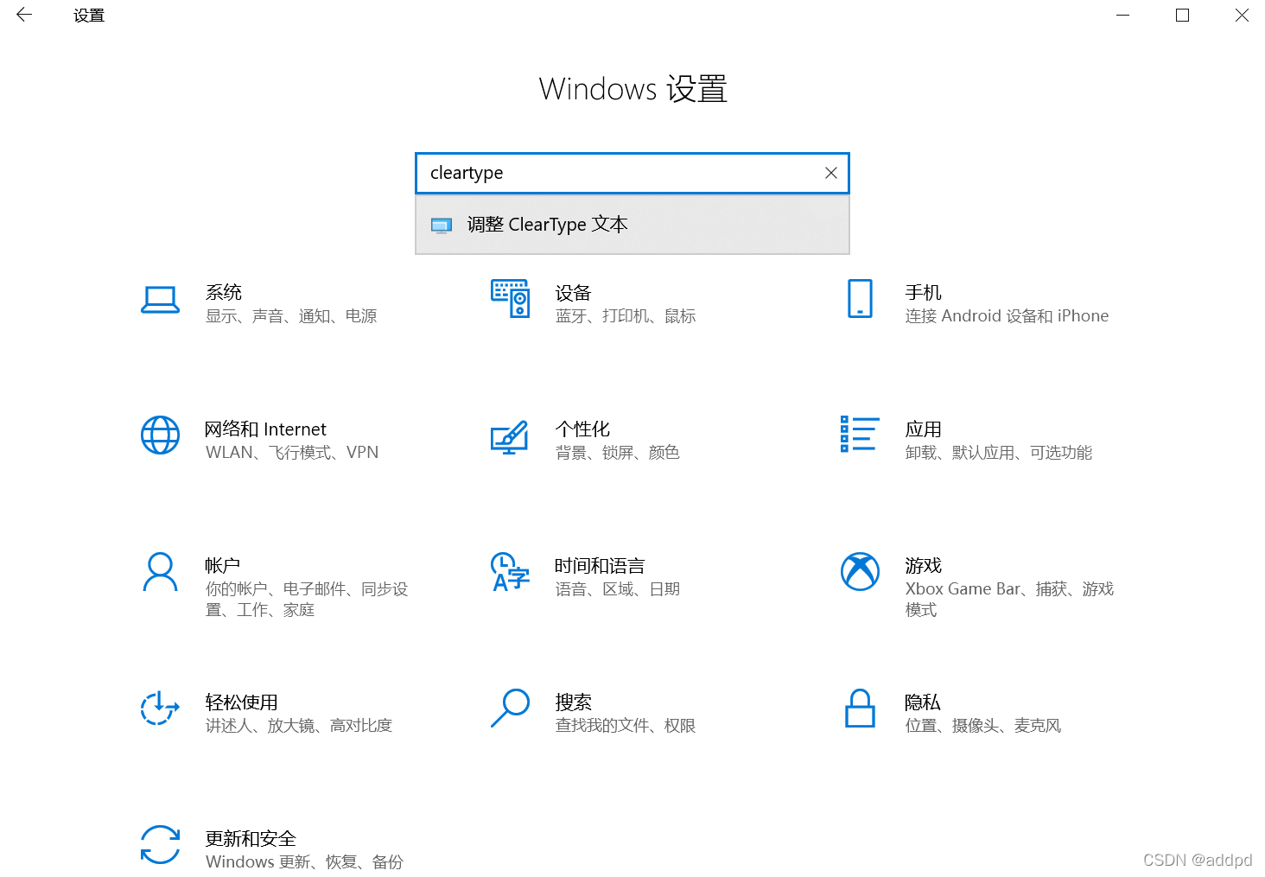
Task: Open the Ease of Access icon
Action: pos(160,709)
